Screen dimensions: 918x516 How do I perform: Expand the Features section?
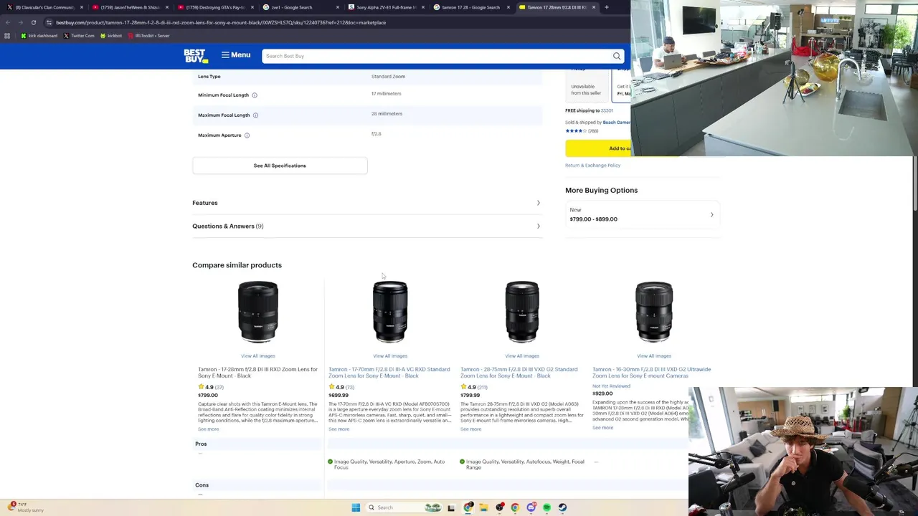tap(366, 203)
